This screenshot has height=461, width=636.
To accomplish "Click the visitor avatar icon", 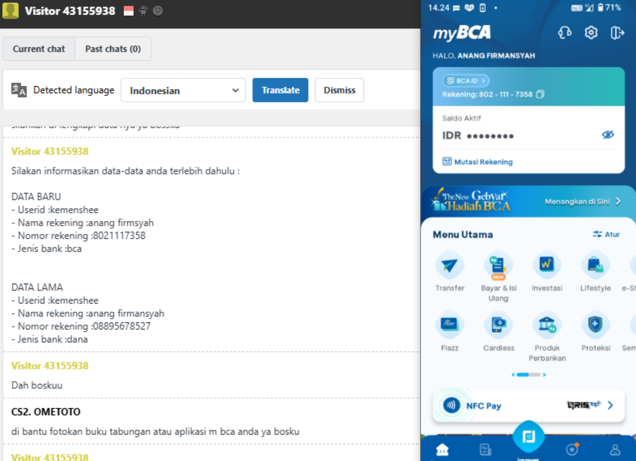I will [11, 11].
